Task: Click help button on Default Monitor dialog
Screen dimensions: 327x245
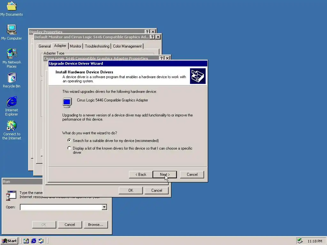Action: (152, 37)
